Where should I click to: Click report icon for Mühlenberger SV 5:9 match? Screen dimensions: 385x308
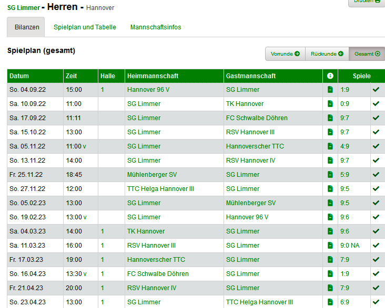click(330, 175)
